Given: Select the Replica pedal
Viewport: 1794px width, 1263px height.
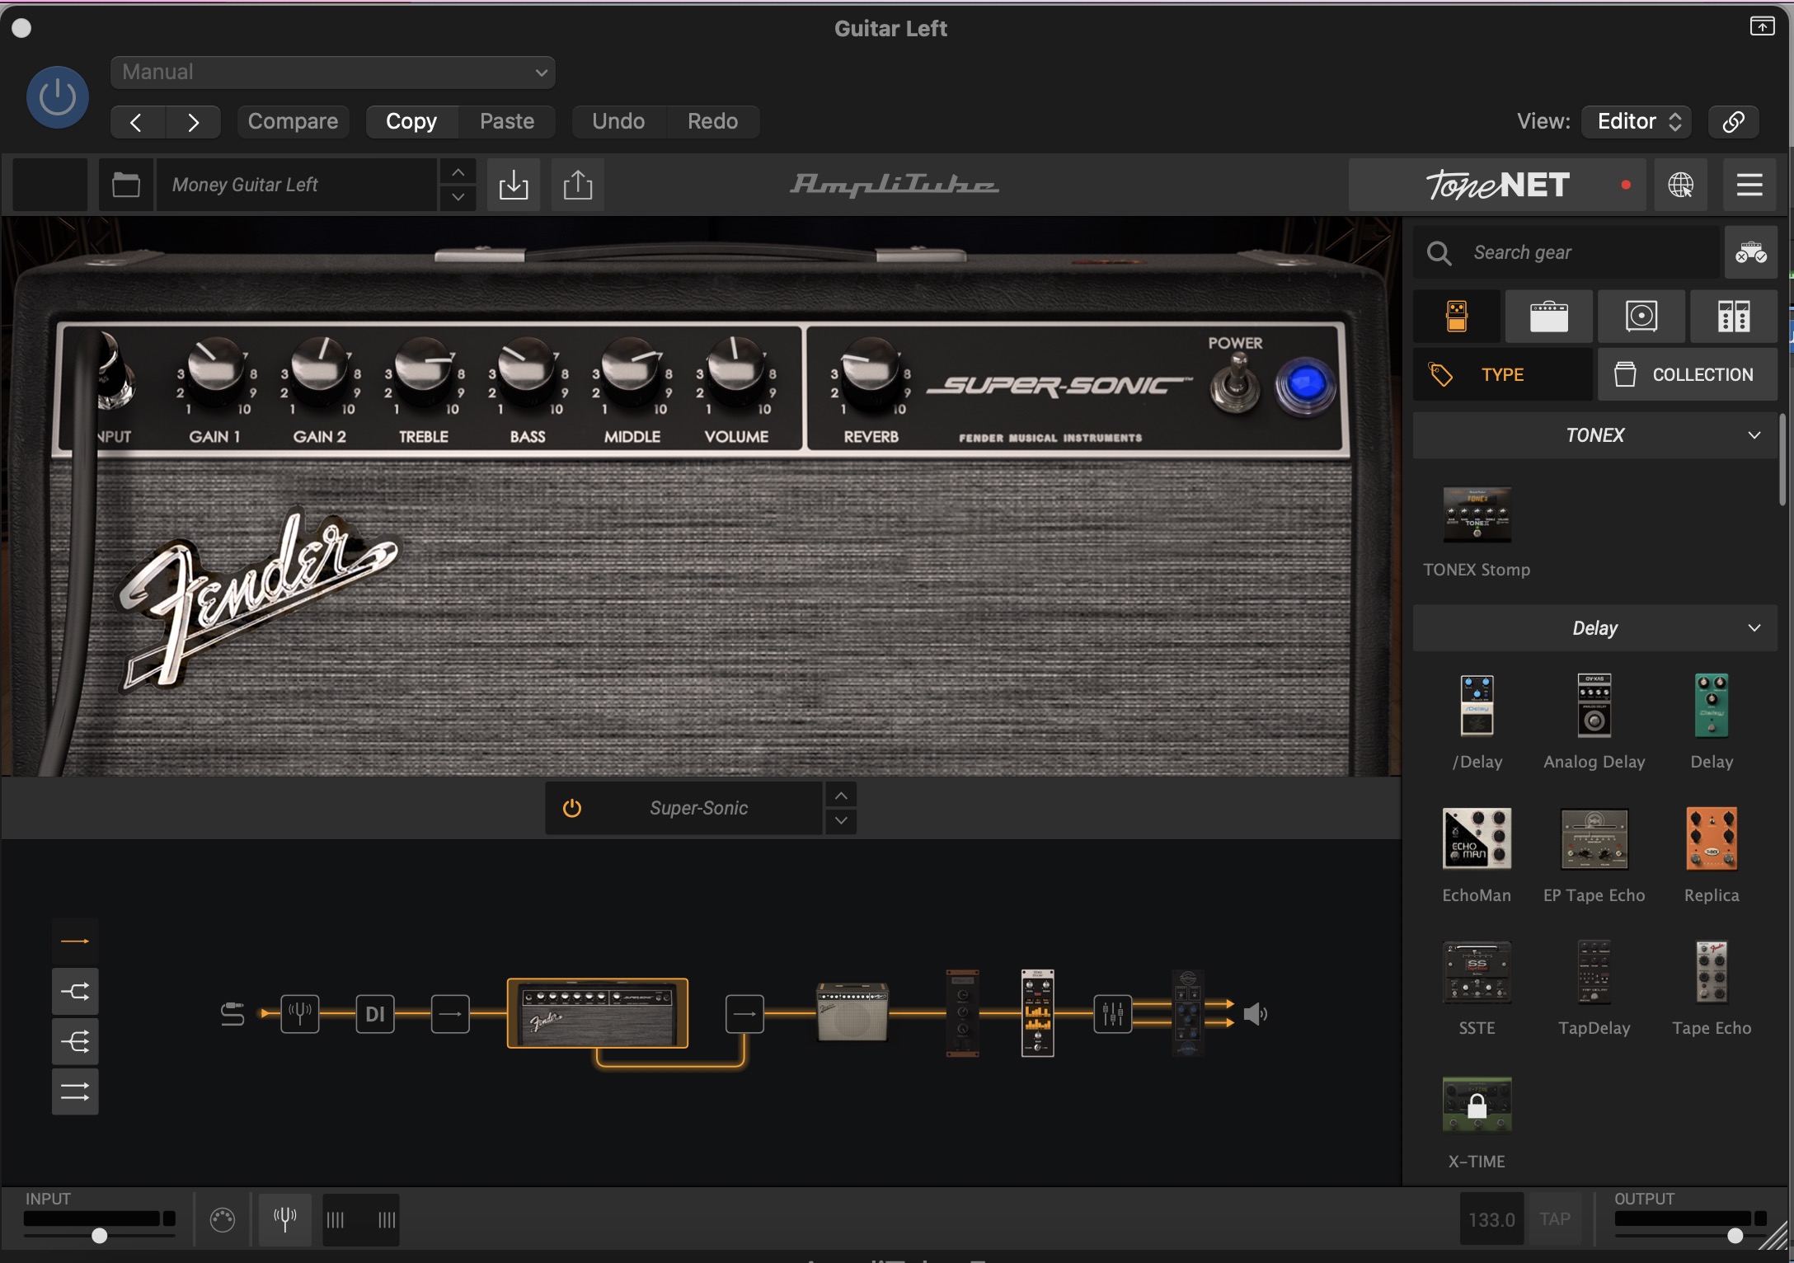Looking at the screenshot, I should click(x=1712, y=838).
